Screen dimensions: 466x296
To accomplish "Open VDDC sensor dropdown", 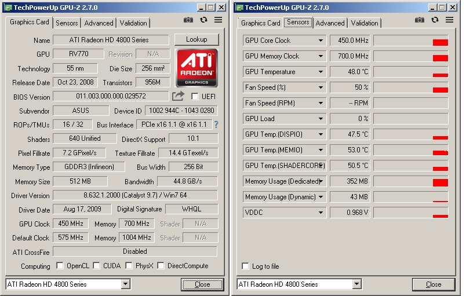I will [321, 213].
